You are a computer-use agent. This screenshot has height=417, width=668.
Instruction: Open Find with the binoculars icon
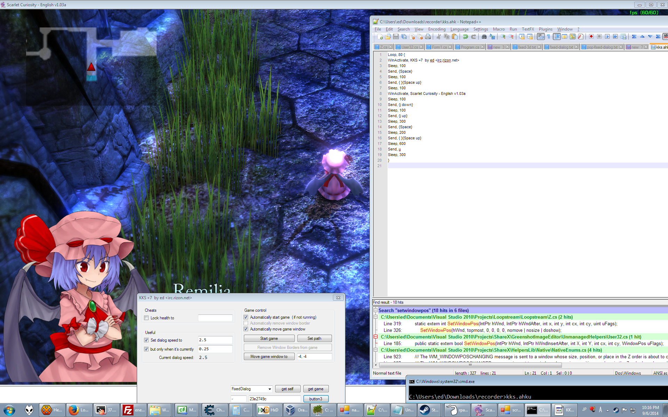click(484, 36)
